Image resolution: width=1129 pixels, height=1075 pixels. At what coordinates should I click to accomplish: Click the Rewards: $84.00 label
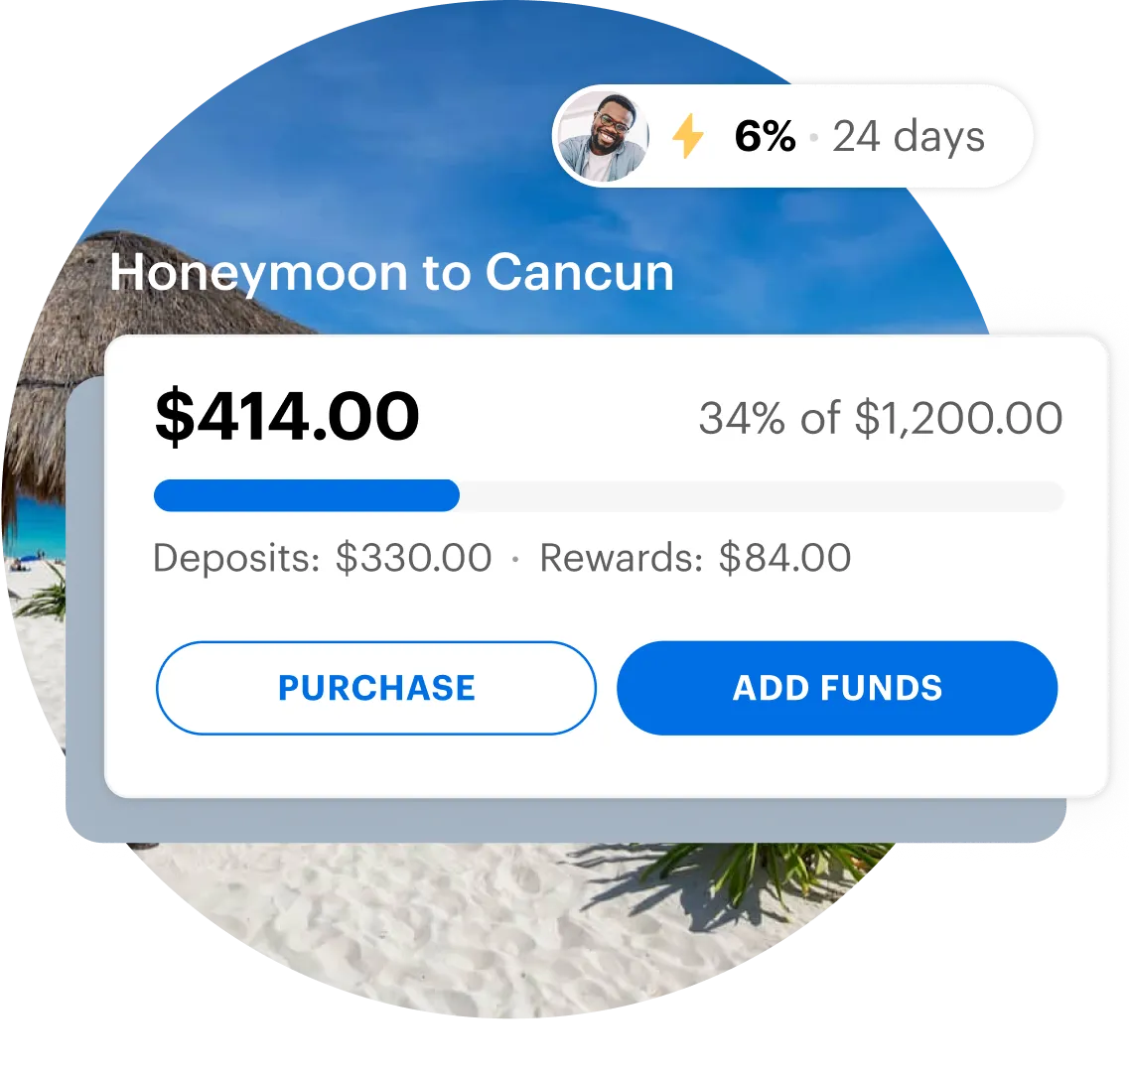coord(695,558)
